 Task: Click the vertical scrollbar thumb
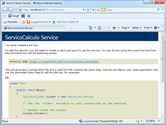[162, 59]
